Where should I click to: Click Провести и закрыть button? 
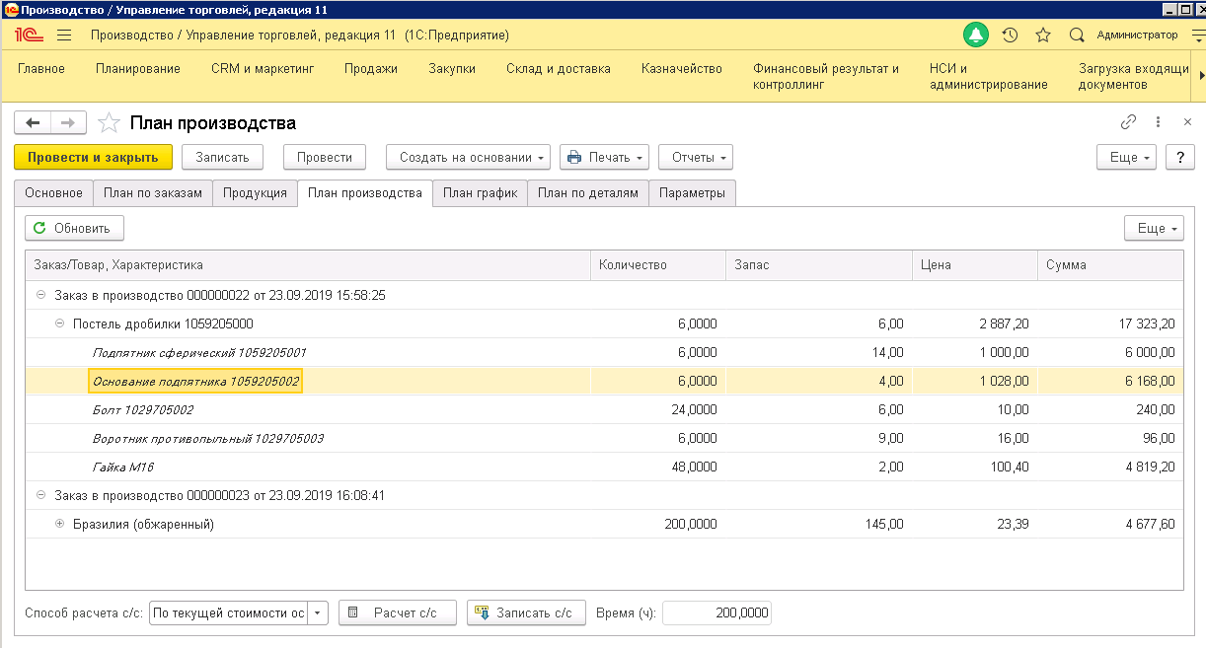[93, 157]
